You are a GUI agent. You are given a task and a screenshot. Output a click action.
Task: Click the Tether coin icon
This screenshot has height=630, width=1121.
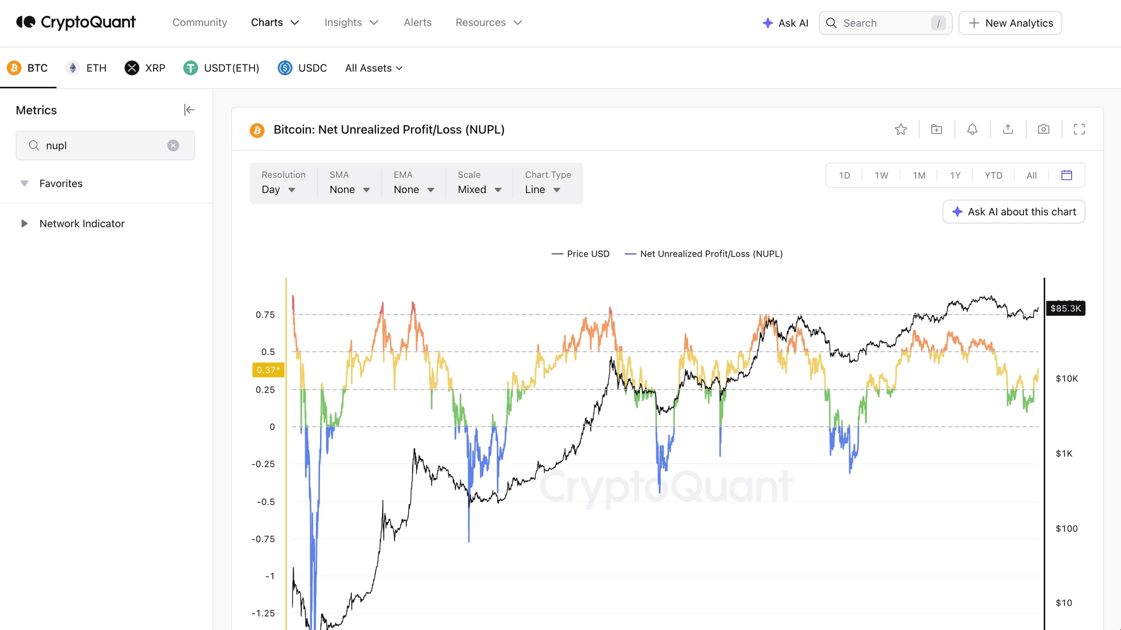(191, 68)
